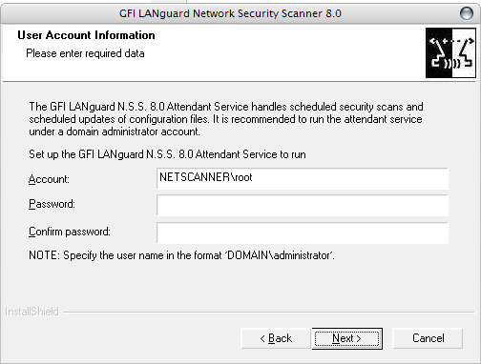Click the gray sphere window button
The height and width of the screenshot is (364, 481).
(467, 13)
